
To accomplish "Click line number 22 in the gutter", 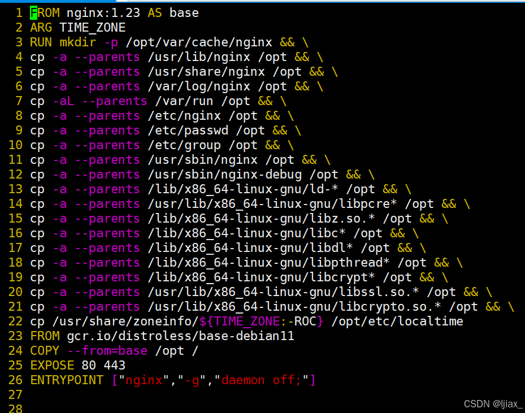I will (15, 321).
